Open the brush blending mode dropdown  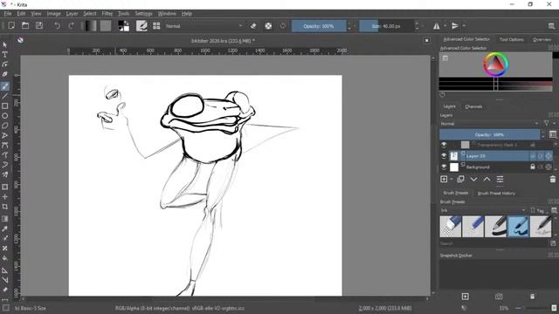204,26
